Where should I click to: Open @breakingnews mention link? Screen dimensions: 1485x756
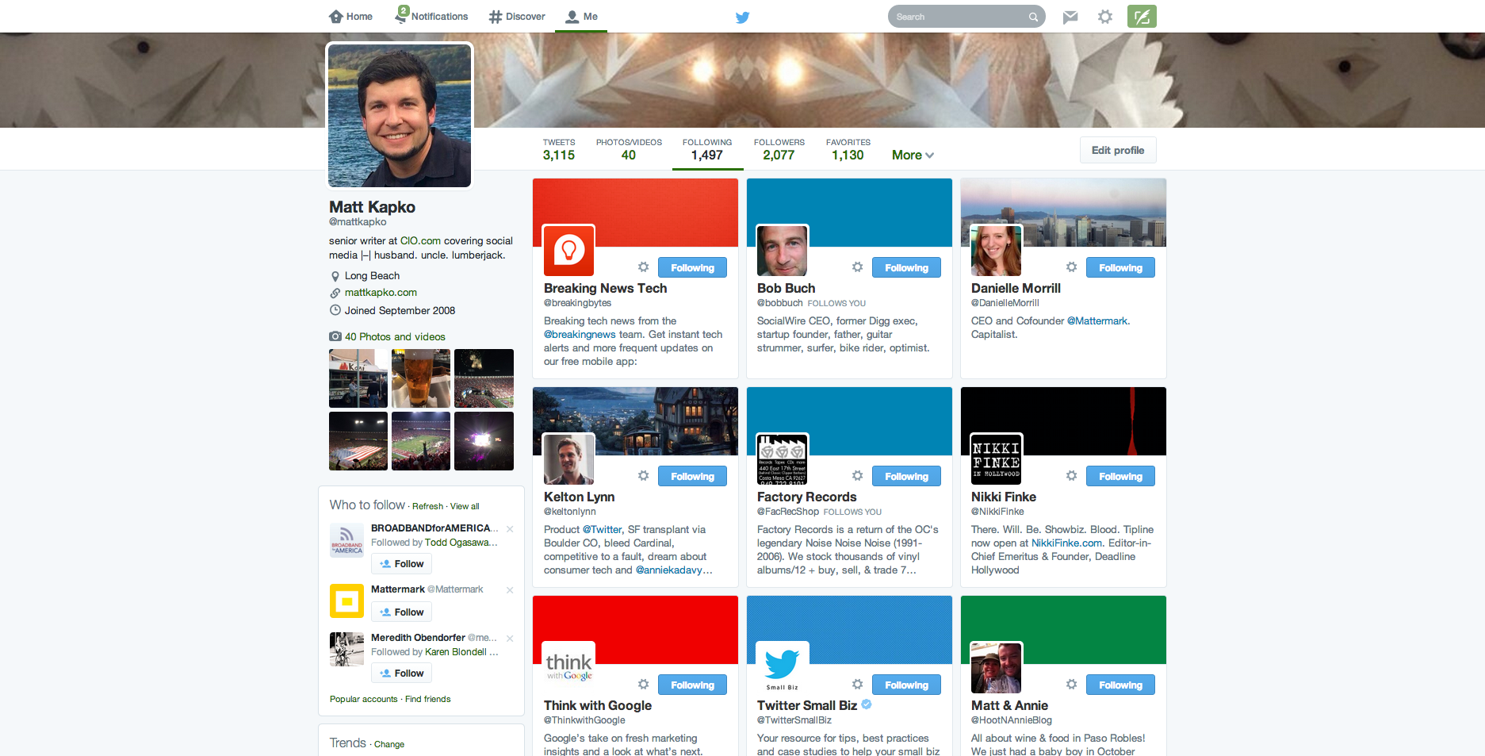click(x=580, y=335)
